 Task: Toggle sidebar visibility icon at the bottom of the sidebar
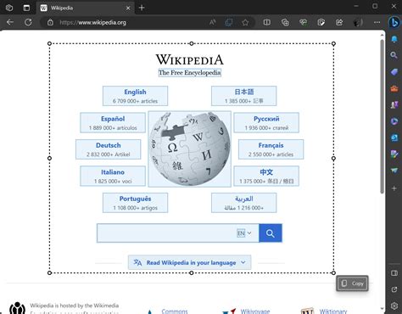click(x=394, y=273)
